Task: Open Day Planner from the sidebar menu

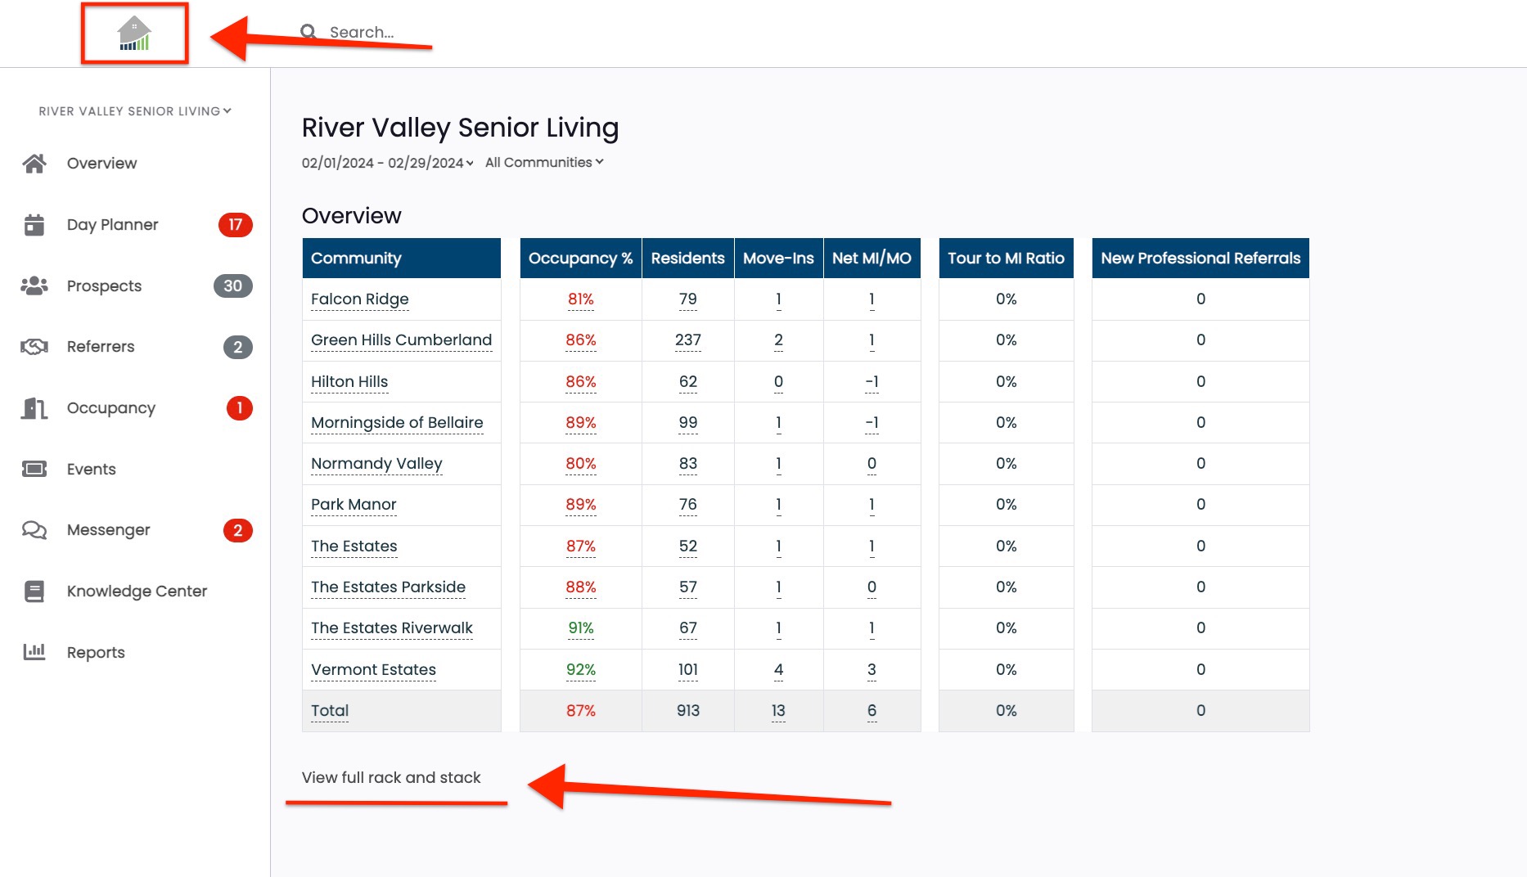Action: (x=112, y=225)
